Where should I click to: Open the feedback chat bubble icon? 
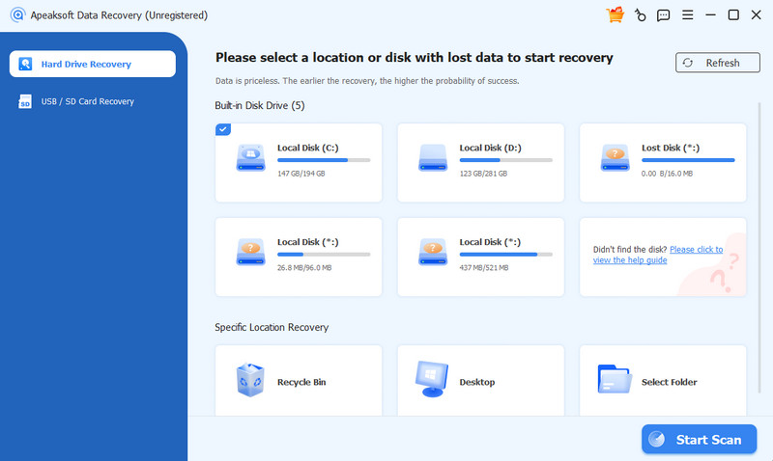pyautogui.click(x=664, y=15)
